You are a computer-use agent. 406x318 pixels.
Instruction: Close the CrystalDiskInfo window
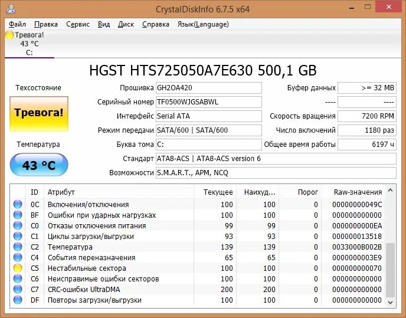coord(389,7)
